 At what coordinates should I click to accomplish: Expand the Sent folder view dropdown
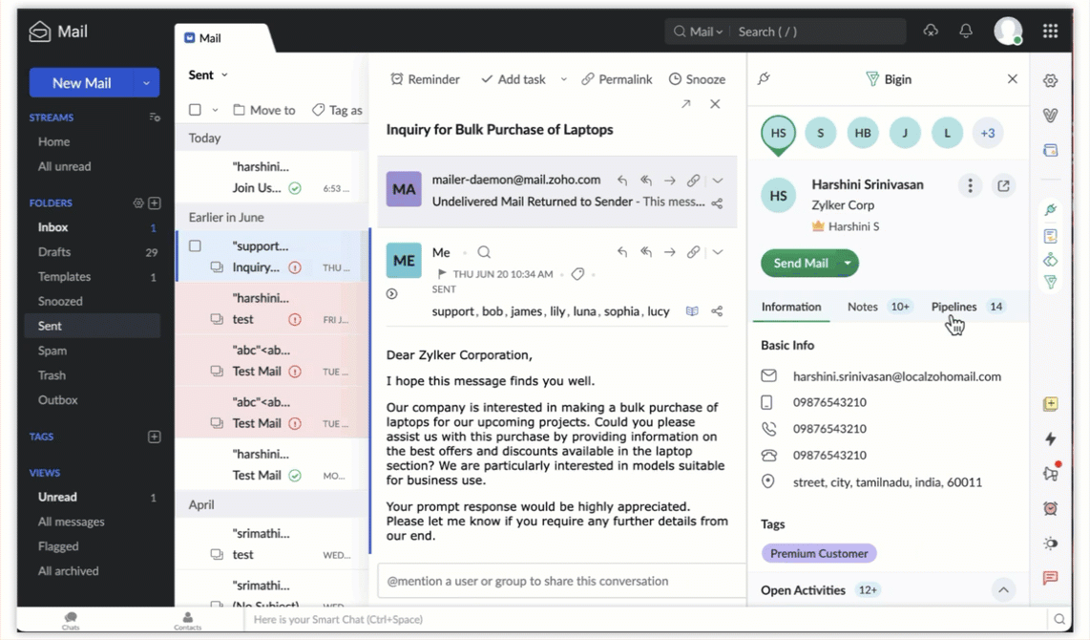click(x=224, y=75)
